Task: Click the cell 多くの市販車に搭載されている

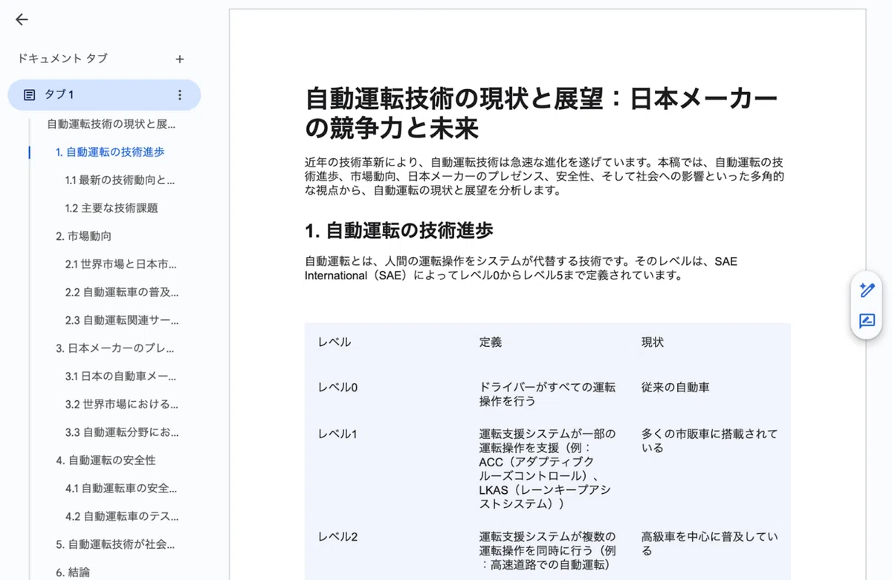Action: point(710,440)
